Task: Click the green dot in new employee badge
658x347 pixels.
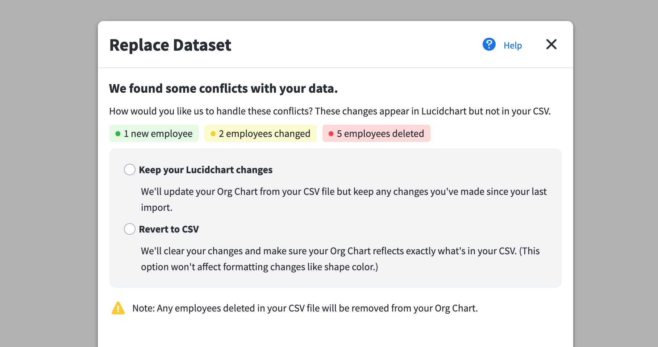Action: (x=118, y=134)
